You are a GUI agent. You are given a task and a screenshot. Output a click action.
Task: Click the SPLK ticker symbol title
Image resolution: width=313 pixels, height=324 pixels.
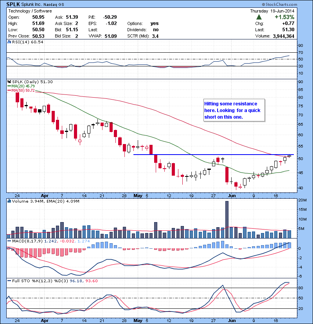click(x=13, y=4)
